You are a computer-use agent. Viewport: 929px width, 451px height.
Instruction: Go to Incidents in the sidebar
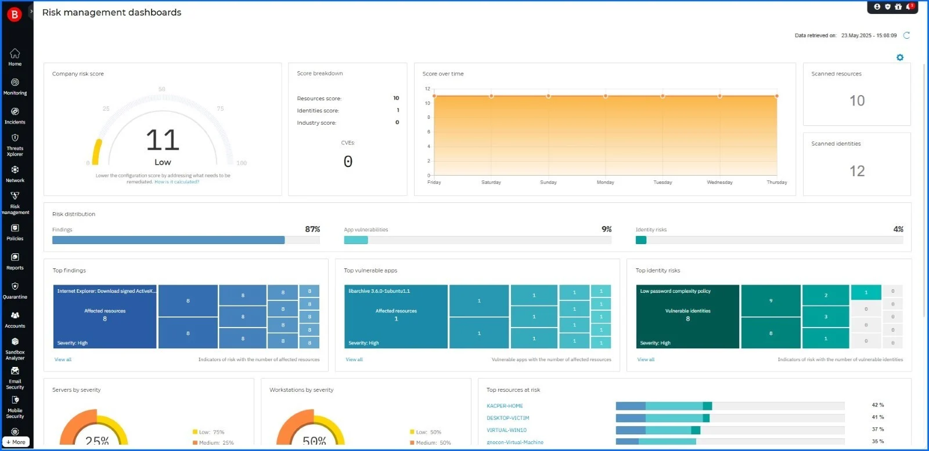[15, 115]
